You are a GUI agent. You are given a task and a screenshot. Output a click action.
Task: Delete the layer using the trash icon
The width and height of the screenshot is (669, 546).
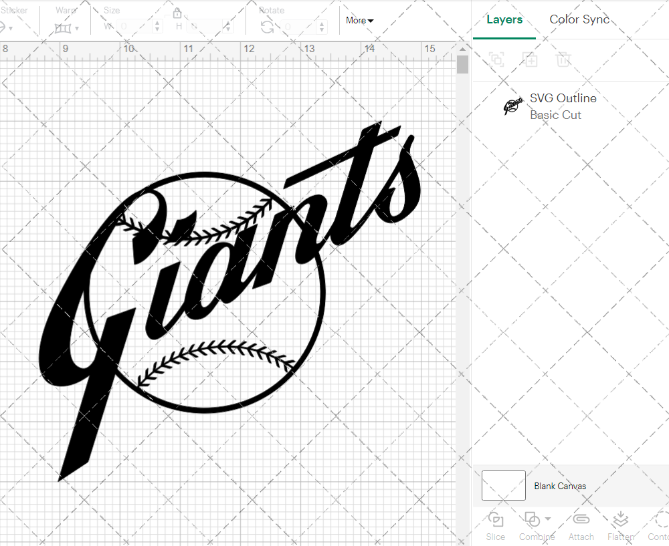coord(563,59)
